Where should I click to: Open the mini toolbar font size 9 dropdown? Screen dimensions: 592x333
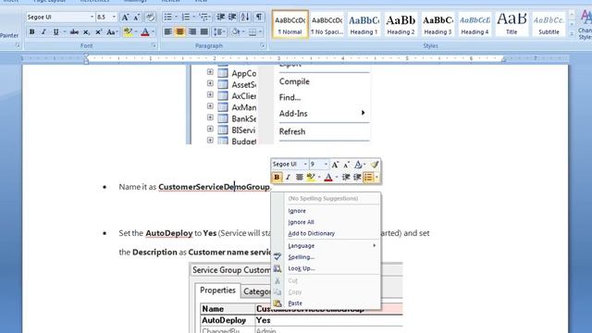pyautogui.click(x=326, y=165)
